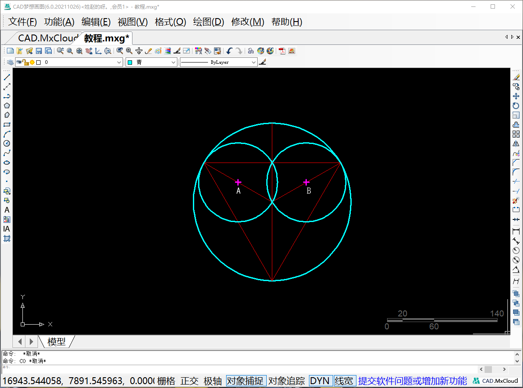Open the layer 0 dropdown
The width and height of the screenshot is (523, 388).
(x=120, y=62)
